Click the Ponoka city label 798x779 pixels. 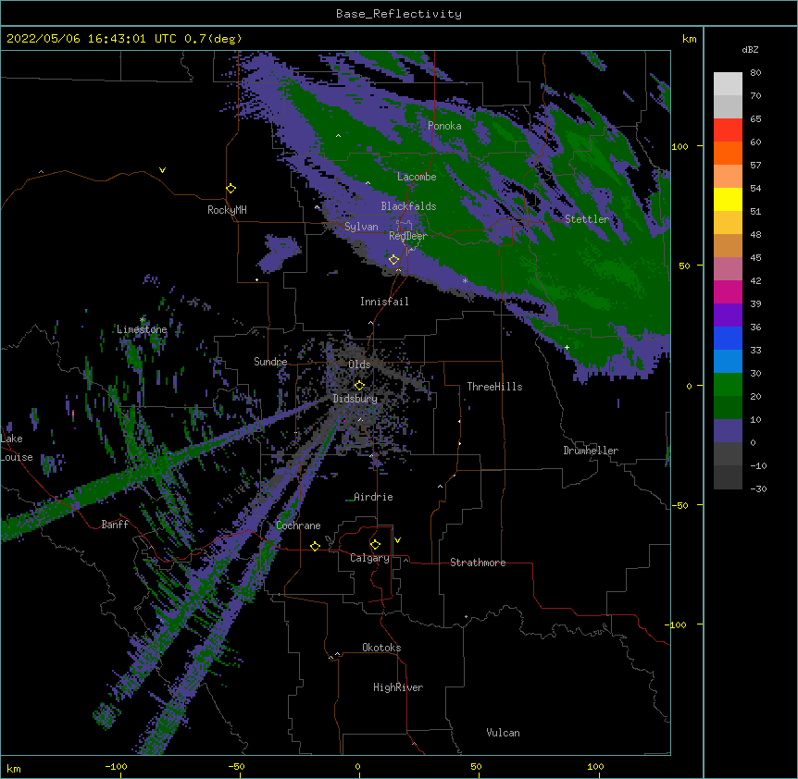coord(444,126)
